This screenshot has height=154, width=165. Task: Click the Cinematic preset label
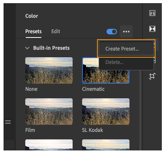(93, 89)
